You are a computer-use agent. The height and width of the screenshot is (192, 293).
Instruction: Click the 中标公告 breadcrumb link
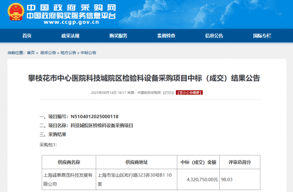click(88, 53)
